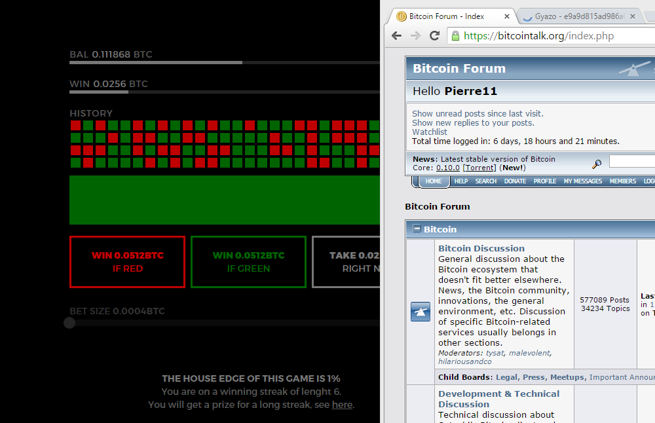
Task: Open the Watchlist link
Action: (430, 132)
